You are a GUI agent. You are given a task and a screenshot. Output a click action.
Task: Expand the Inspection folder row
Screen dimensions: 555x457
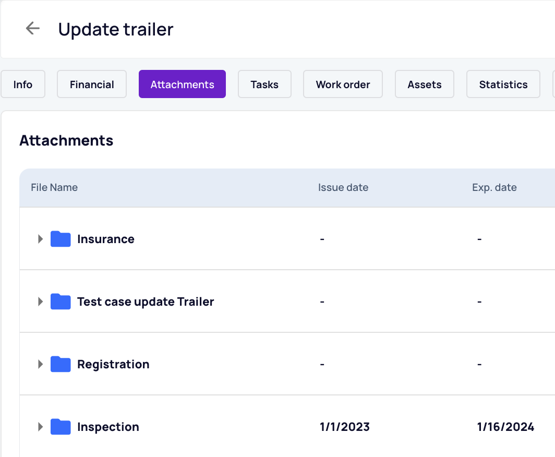point(40,427)
